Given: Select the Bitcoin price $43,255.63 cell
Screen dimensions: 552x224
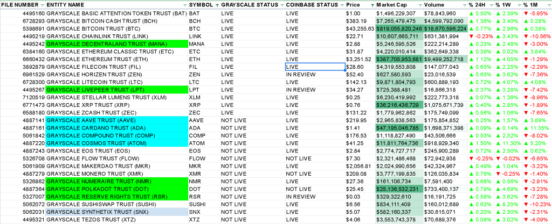Looking at the screenshot, I should pyautogui.click(x=361, y=29).
